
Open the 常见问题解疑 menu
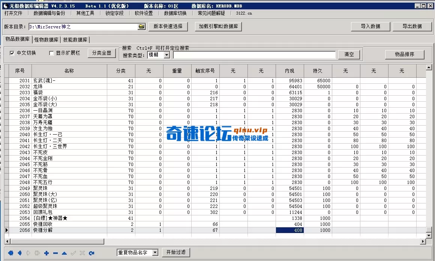(211, 13)
